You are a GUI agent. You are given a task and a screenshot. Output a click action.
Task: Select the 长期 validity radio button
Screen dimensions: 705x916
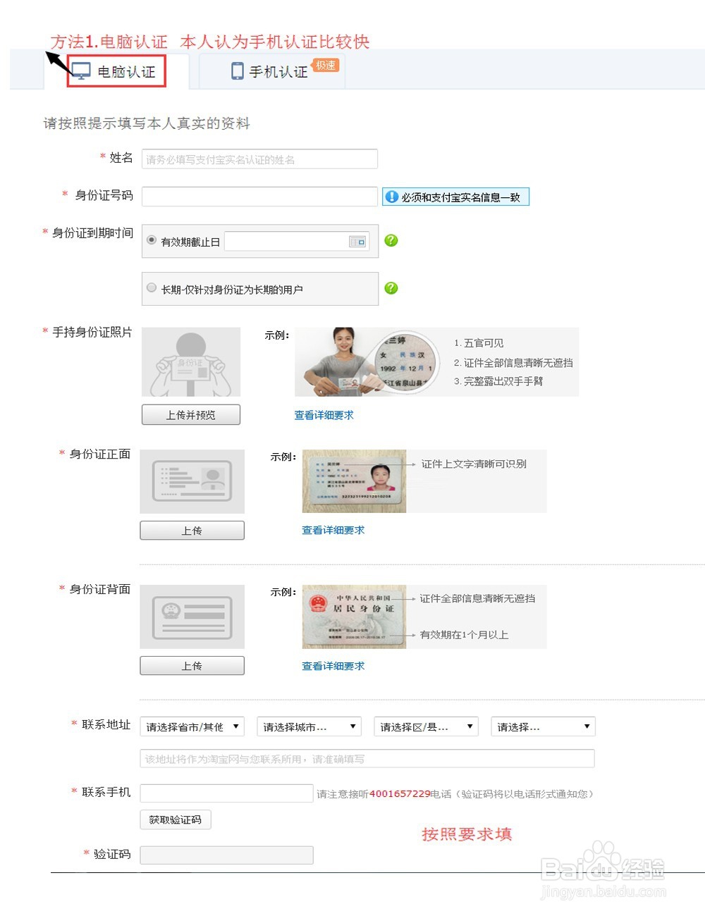(152, 287)
